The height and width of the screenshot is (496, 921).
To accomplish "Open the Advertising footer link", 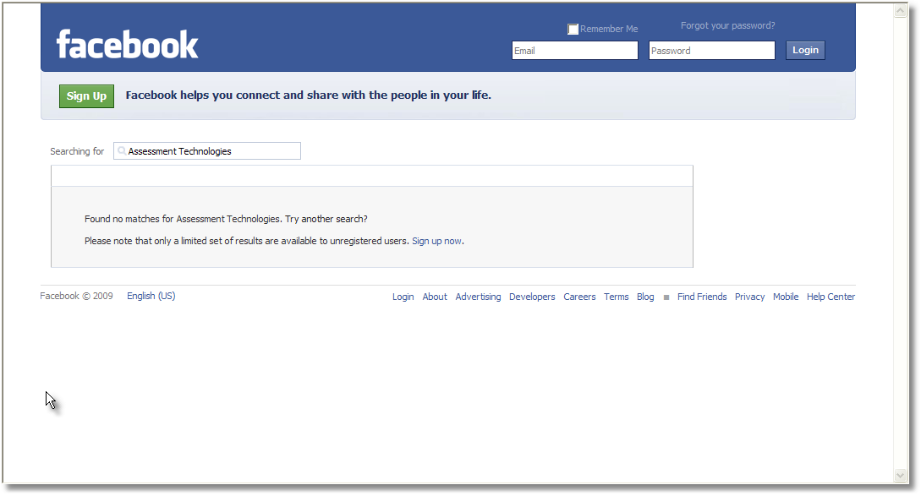I will click(x=478, y=297).
